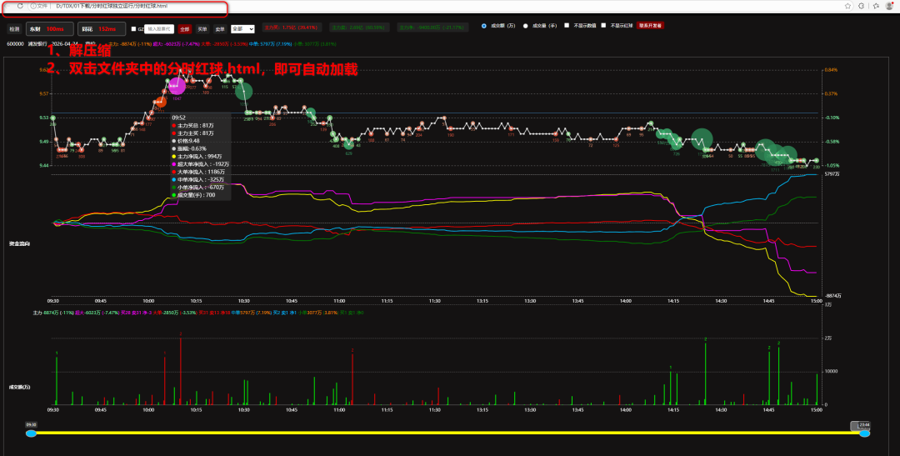Click the largest green bubble near 14:20
This screenshot has height=456, width=900.
coord(702,138)
